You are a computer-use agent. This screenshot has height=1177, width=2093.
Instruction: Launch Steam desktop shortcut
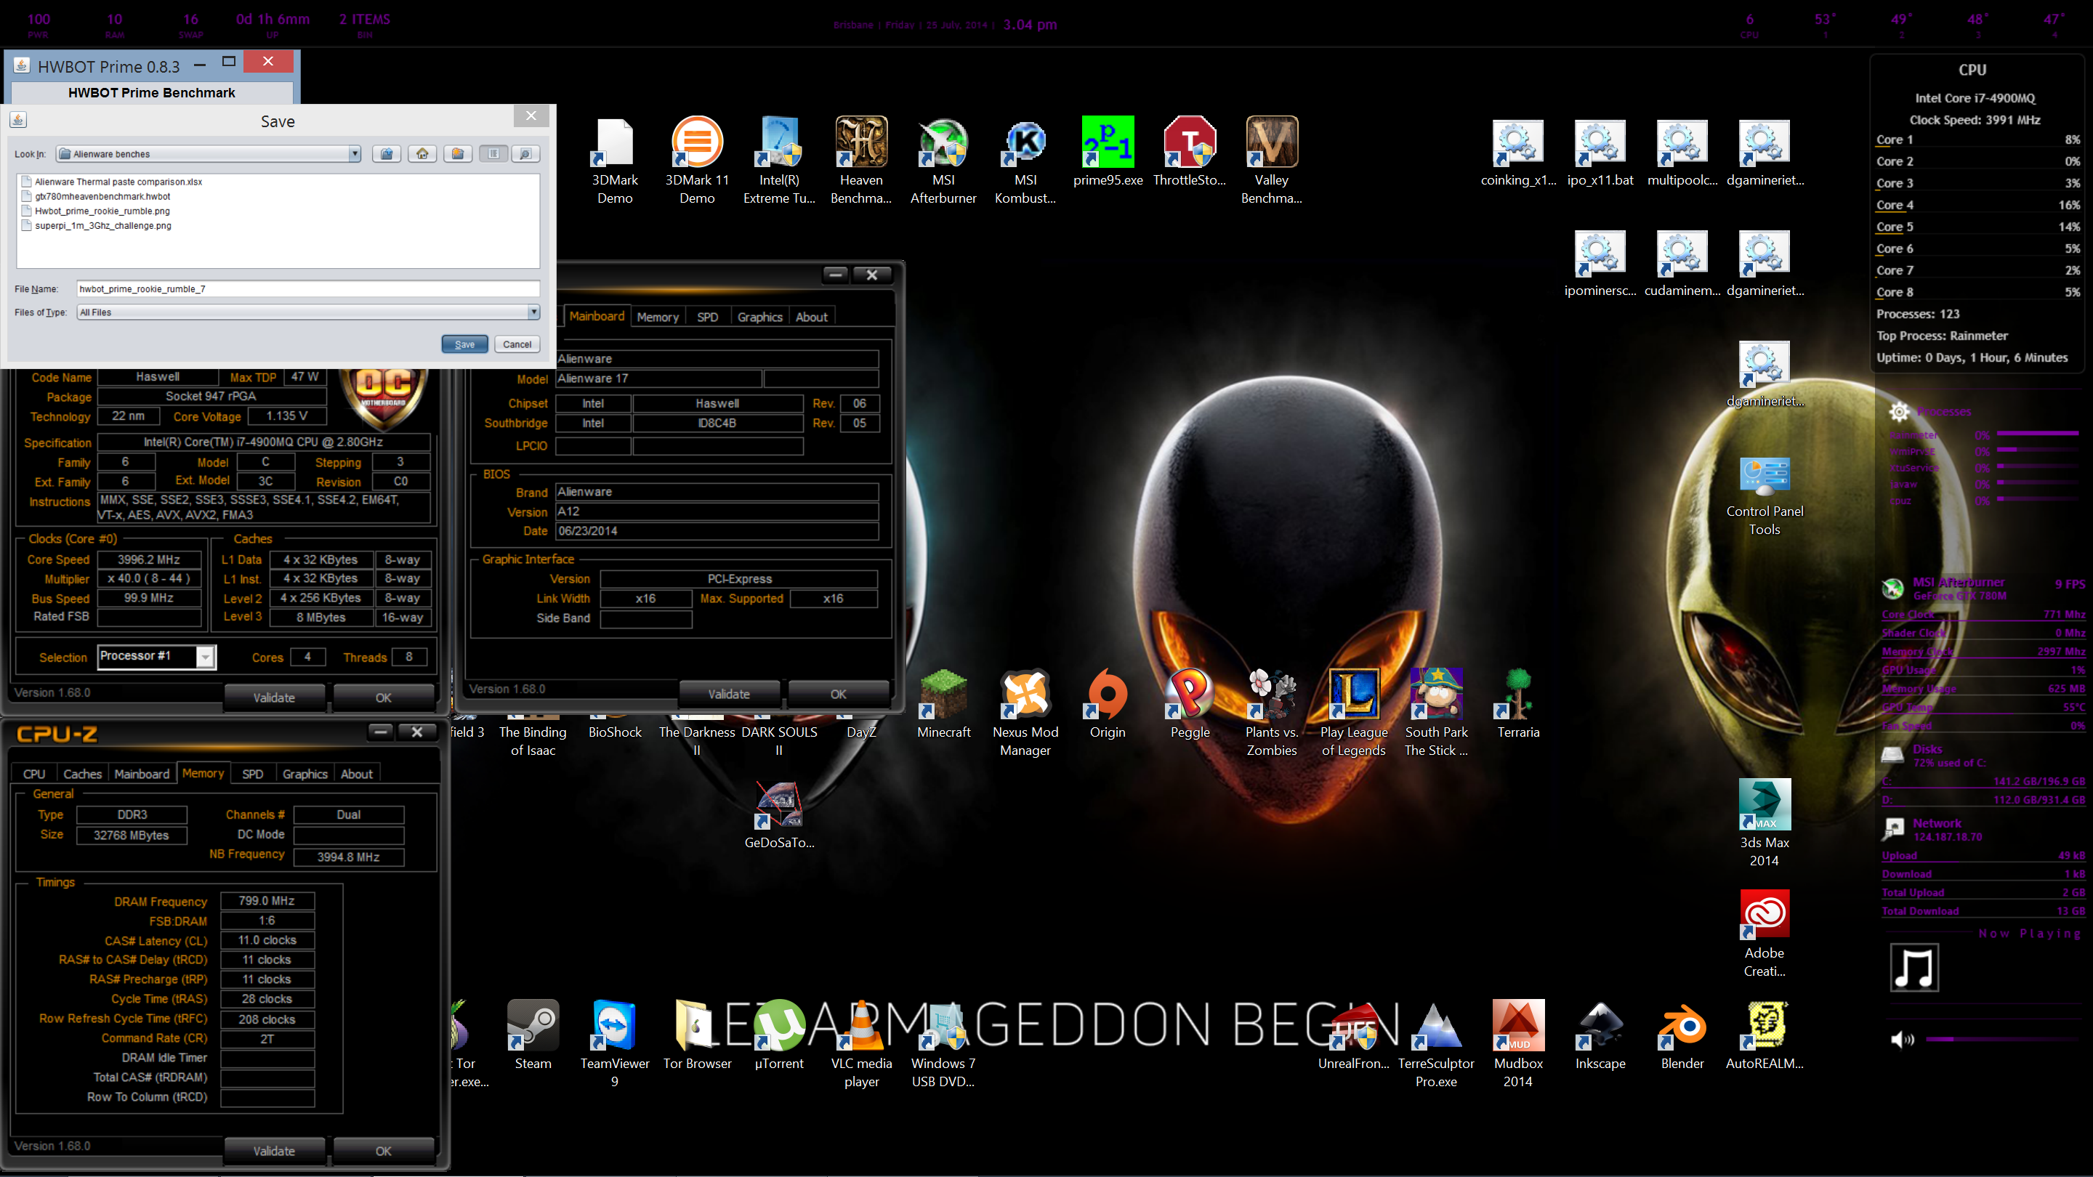click(x=533, y=1035)
